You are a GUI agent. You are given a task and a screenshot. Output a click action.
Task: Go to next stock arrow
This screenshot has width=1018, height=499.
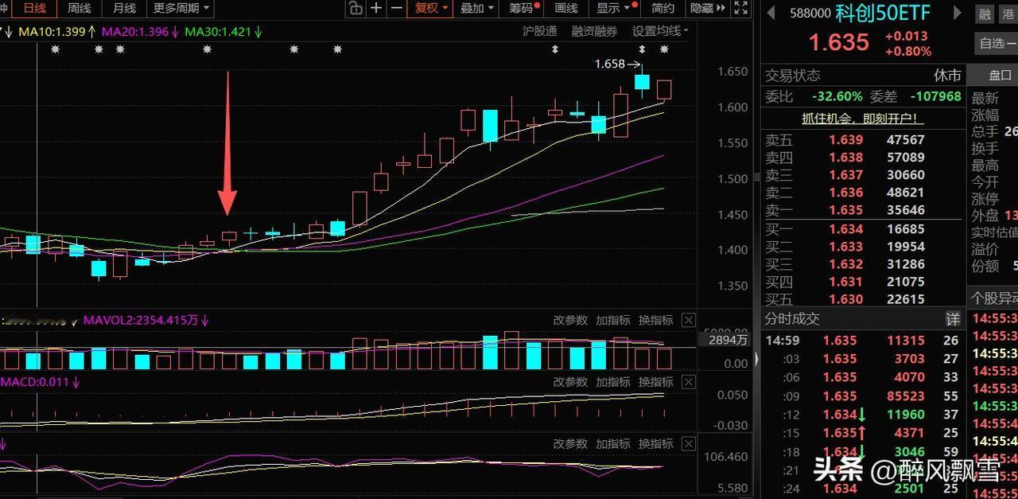click(958, 13)
